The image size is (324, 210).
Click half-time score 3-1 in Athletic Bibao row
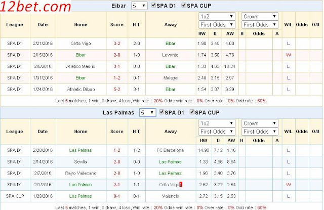pyautogui.click(x=136, y=90)
